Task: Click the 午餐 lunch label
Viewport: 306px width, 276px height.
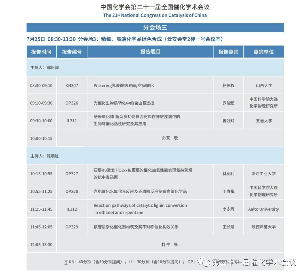Action: (x=172, y=244)
